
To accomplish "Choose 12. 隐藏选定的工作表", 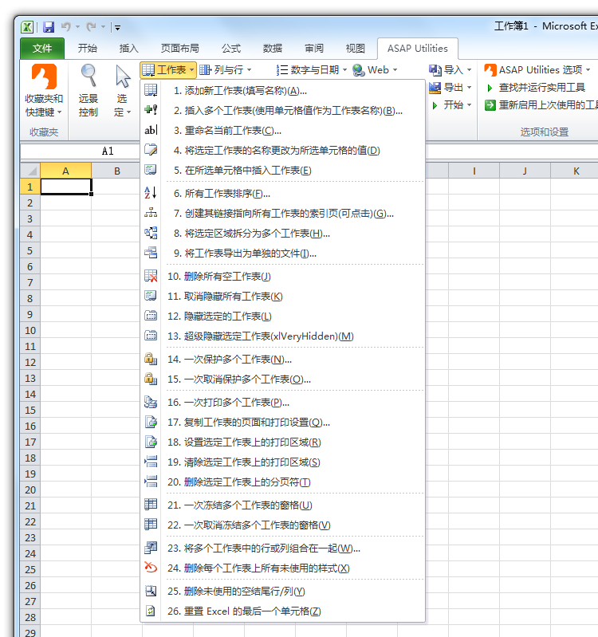I will (283, 316).
